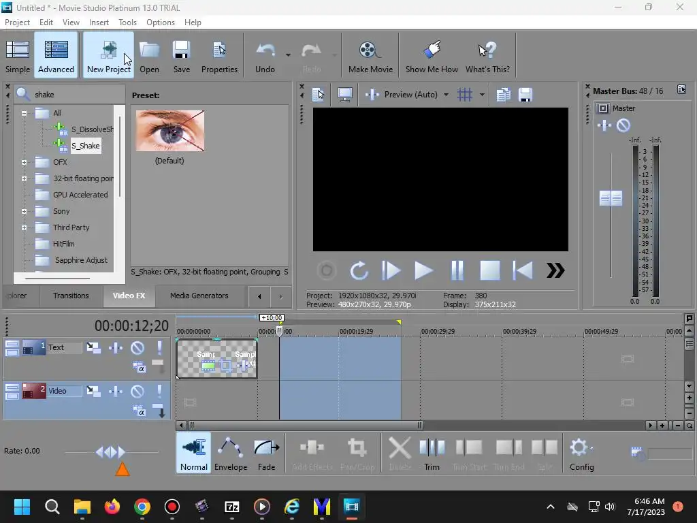Toggle loop playback
The width and height of the screenshot is (697, 523).
pos(359,270)
